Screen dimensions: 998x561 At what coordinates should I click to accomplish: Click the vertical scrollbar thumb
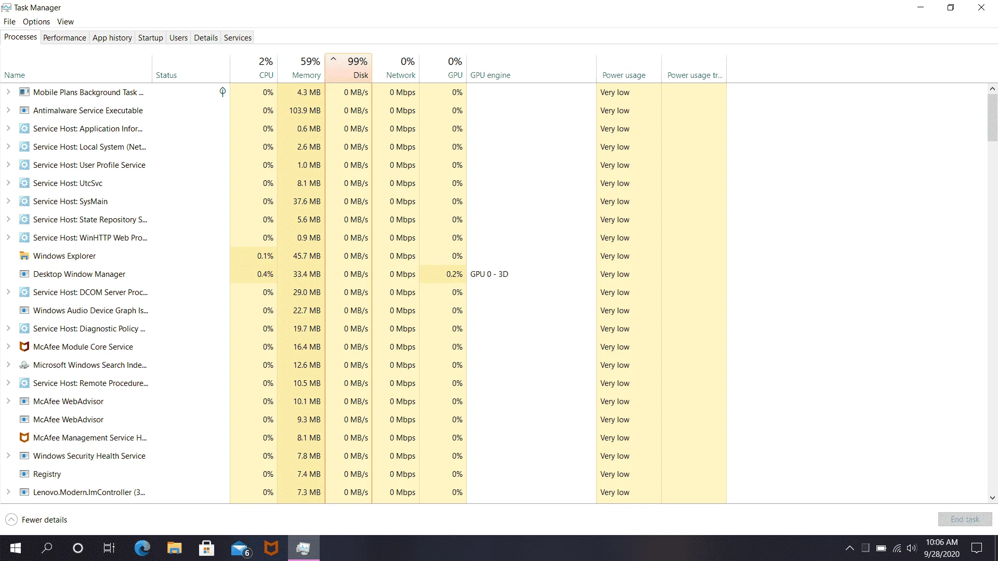[x=992, y=117]
